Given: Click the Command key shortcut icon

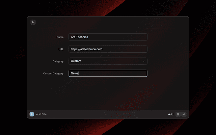Looking at the screenshot, I should click(178, 114).
